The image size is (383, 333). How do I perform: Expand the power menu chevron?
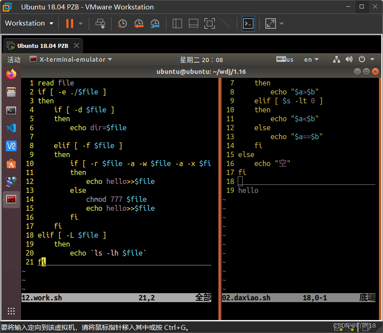371,59
